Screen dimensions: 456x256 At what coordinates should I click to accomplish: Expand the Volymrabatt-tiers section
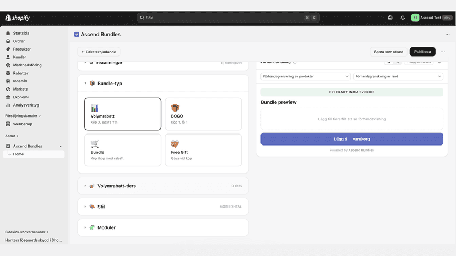pos(163,186)
